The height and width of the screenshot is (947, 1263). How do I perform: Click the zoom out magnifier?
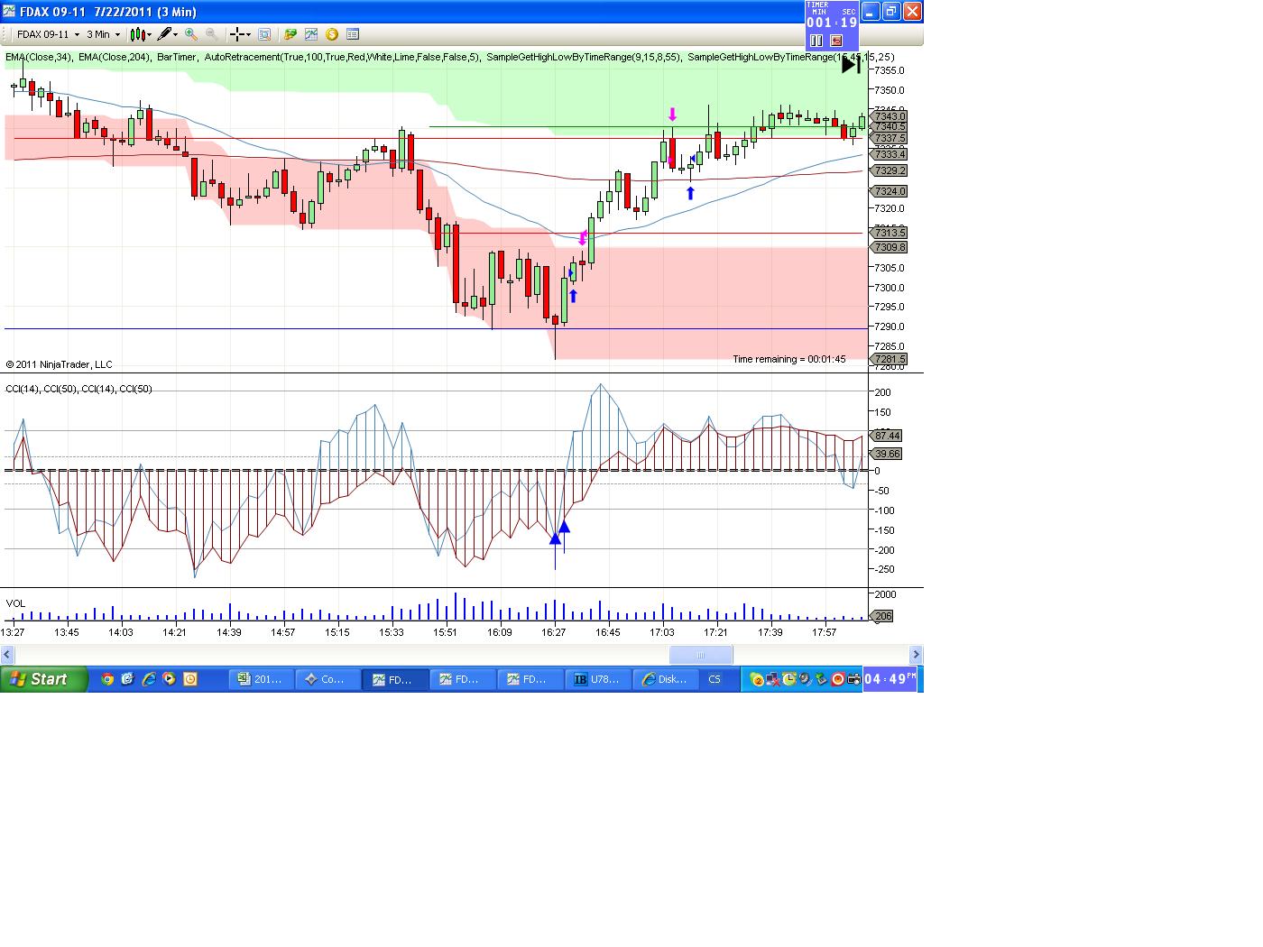[x=211, y=34]
